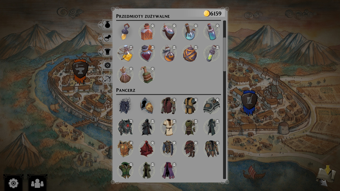Choose the orange square-bottle potion
This screenshot has width=340, height=191.
pyautogui.click(x=147, y=32)
